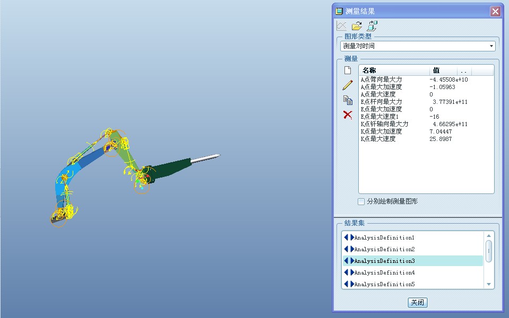Copy the selected measure icon
This screenshot has height=318, width=509.
point(348,100)
